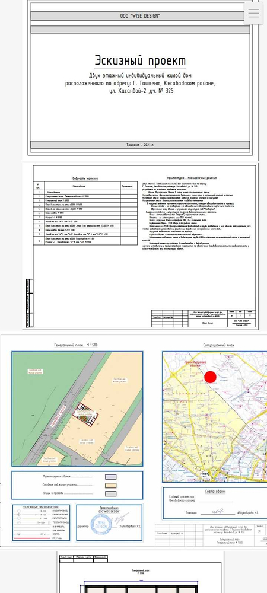Select the purple projected-building legend swatch
267x593 pixels.
coord(110,477)
